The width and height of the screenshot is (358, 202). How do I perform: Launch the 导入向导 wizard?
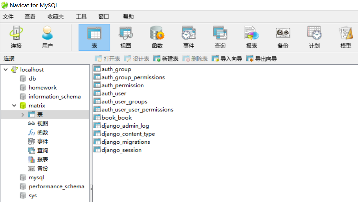pyautogui.click(x=227, y=59)
